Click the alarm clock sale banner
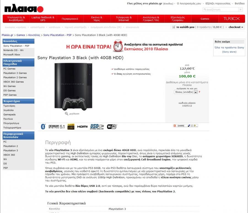 (x=124, y=46)
